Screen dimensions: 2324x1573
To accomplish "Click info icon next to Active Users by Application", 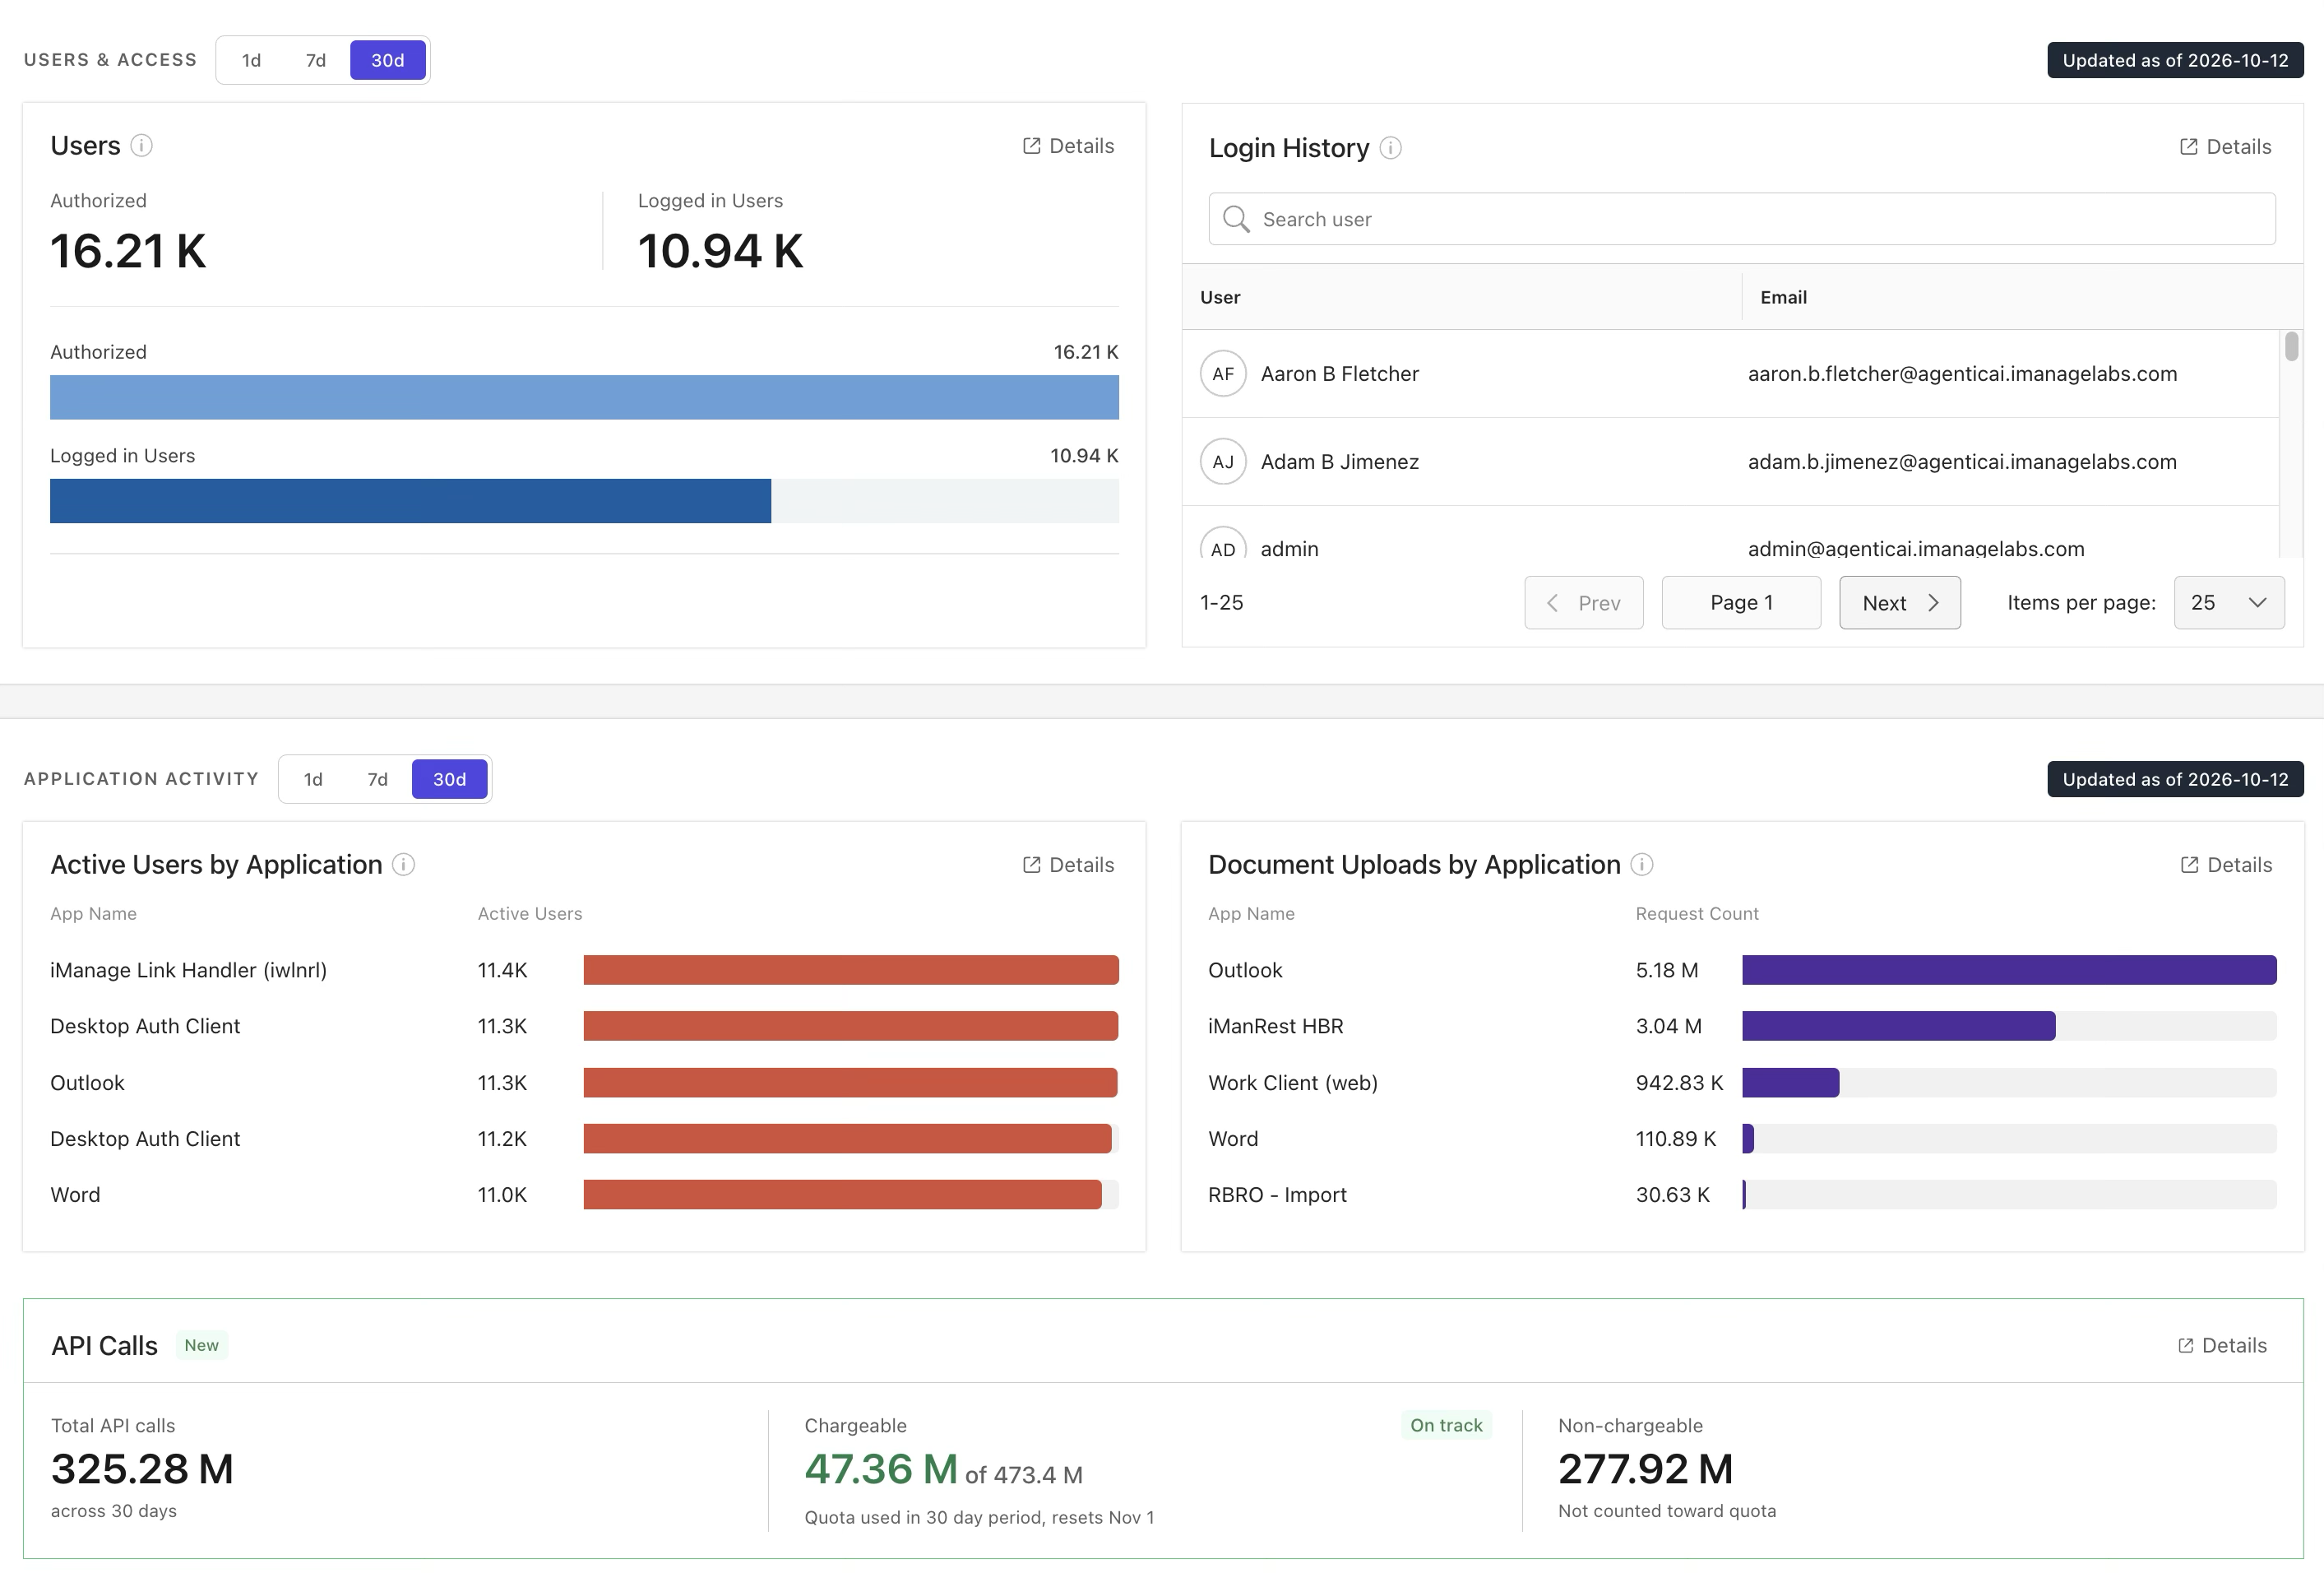I will [x=403, y=865].
